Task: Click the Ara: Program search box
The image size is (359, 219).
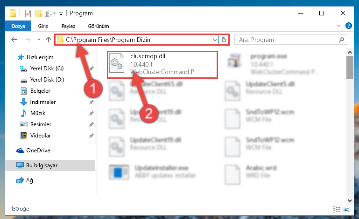Action: [x=287, y=40]
